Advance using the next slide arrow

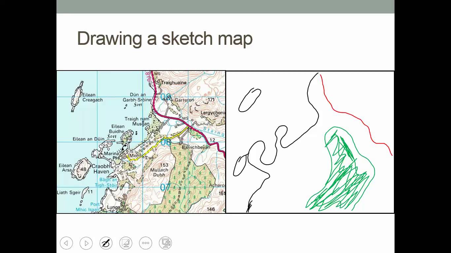(86, 243)
